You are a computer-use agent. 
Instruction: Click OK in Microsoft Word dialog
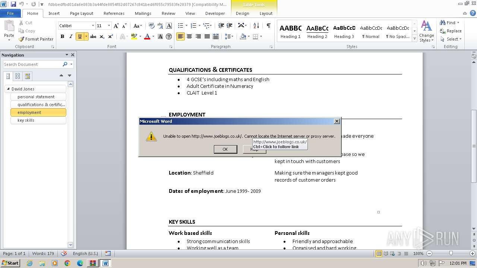225,149
